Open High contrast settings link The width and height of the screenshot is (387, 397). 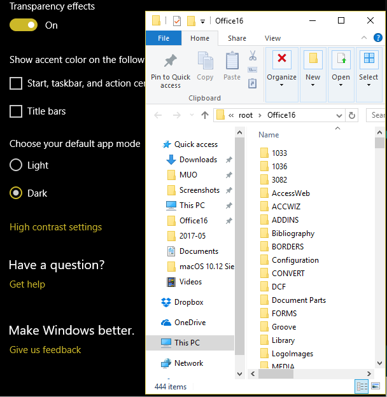[56, 227]
